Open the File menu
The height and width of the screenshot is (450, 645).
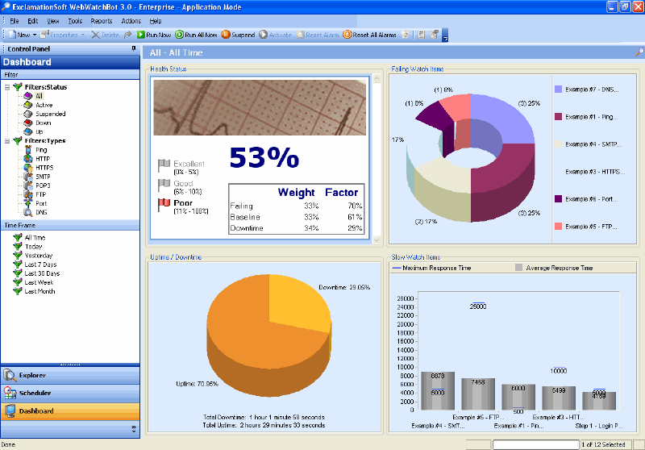coord(15,21)
